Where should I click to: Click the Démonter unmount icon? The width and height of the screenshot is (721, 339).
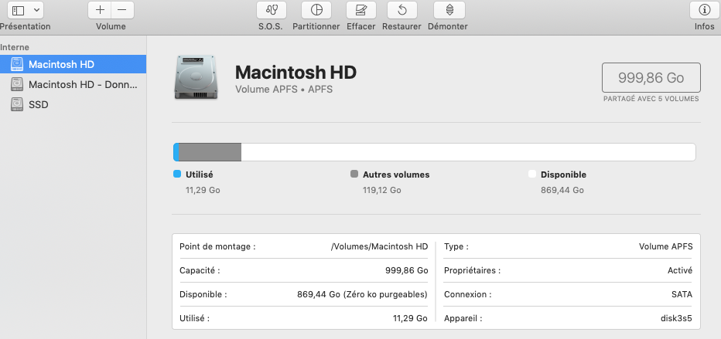tap(449, 9)
